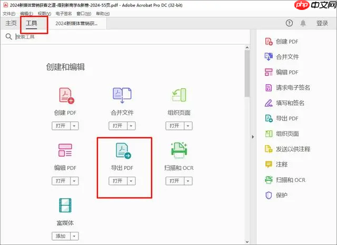Expand dropdown arrow beside 导出 PDF 打开

click(131, 181)
